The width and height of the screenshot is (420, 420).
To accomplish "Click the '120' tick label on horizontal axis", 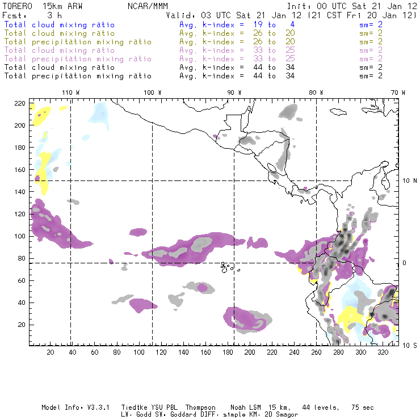I will tap(161, 352).
